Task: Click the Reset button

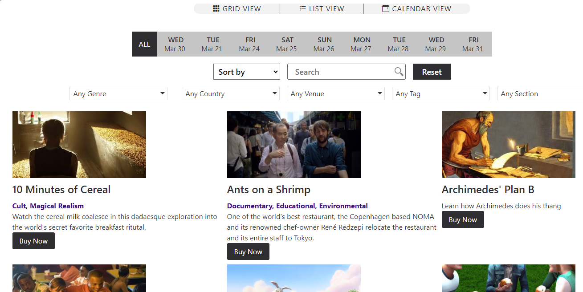Action: (432, 72)
